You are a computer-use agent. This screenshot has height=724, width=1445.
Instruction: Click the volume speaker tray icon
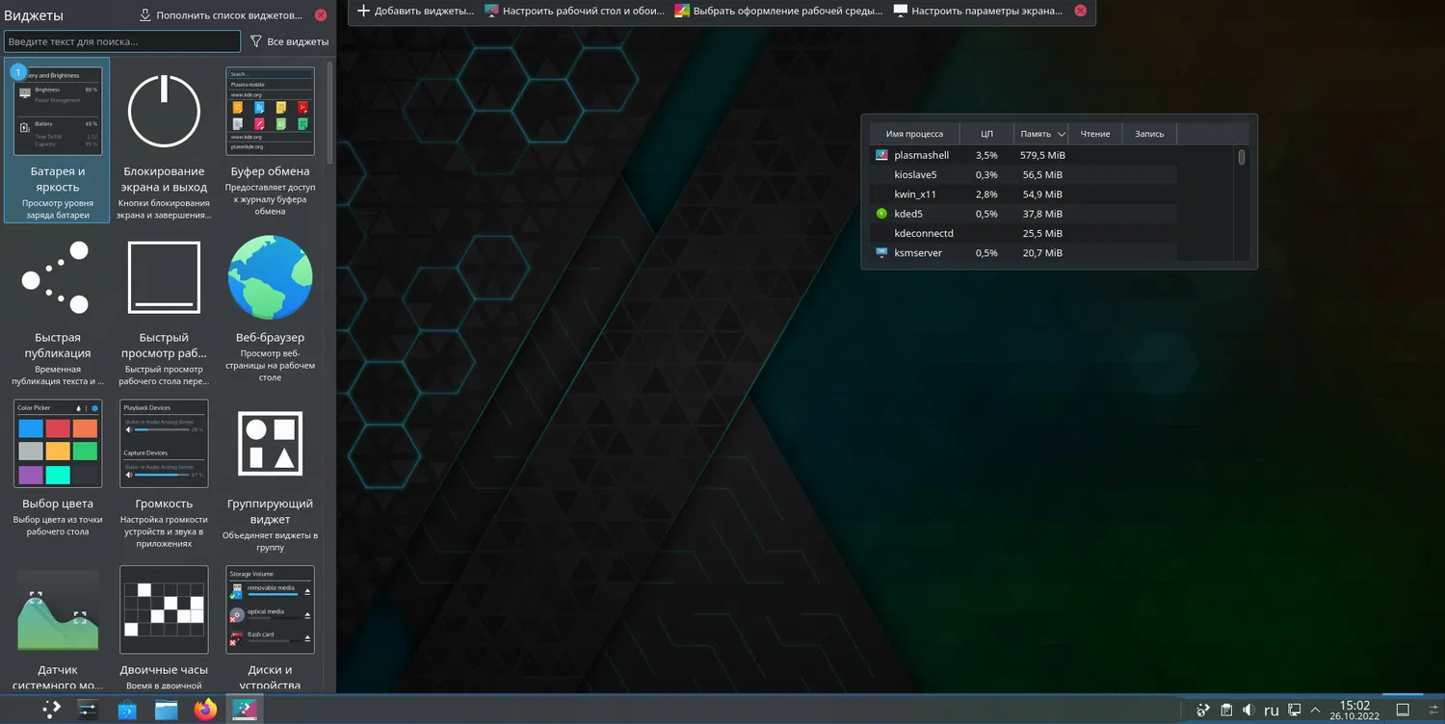[x=1248, y=711]
